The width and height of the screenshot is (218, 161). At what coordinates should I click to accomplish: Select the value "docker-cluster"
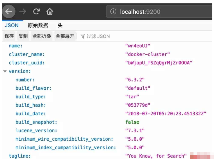[148, 54]
